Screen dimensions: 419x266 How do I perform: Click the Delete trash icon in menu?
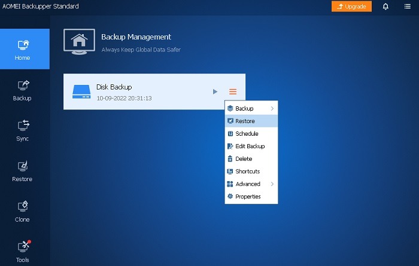[x=230, y=159]
